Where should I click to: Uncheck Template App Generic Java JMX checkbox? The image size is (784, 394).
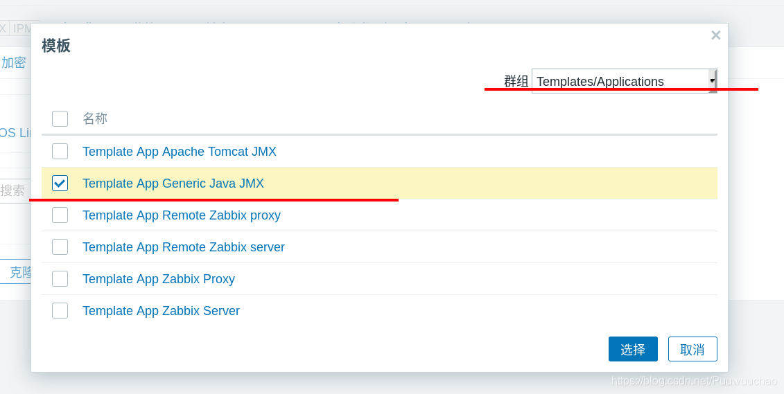click(x=60, y=183)
